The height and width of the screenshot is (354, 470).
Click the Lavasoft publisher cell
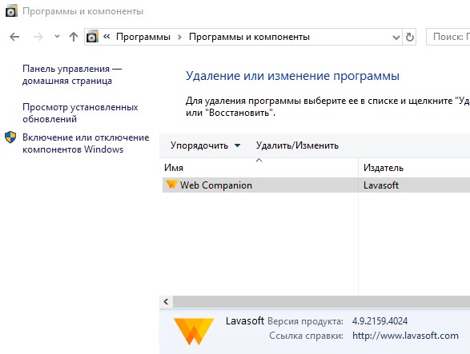coord(381,185)
